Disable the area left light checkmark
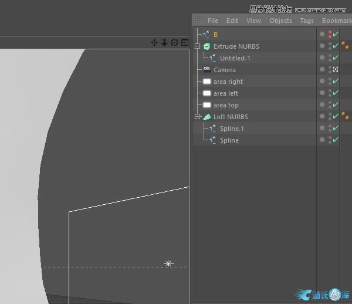 point(336,93)
